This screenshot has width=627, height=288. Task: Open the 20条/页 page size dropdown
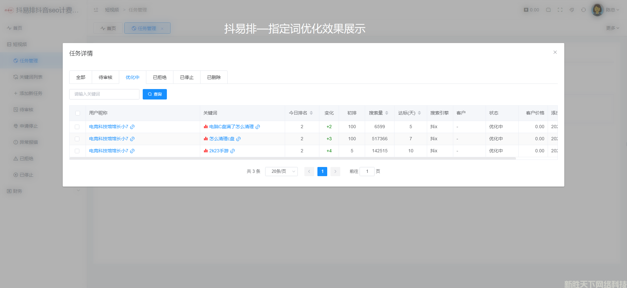281,171
